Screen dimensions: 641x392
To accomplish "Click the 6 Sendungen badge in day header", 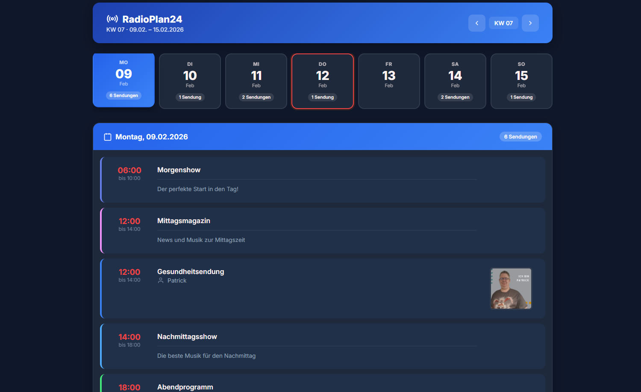I will pos(520,137).
